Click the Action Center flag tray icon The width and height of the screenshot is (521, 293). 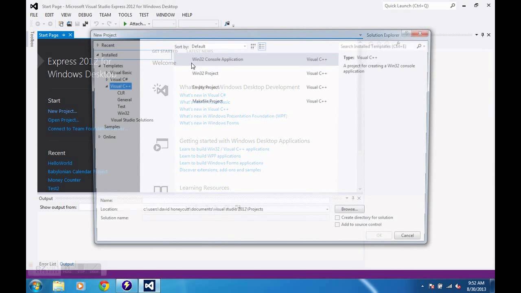click(x=431, y=286)
